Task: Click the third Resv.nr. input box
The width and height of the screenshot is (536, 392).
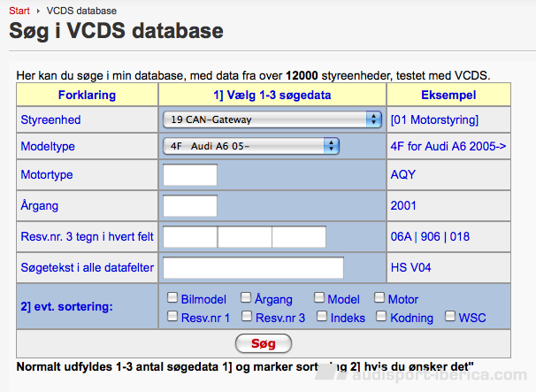Action: (299, 237)
